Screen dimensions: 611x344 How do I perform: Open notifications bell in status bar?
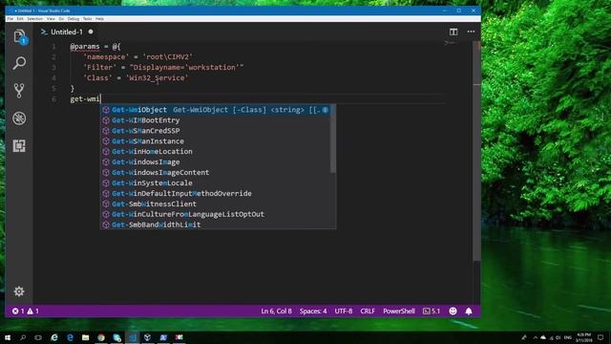pyautogui.click(x=469, y=311)
